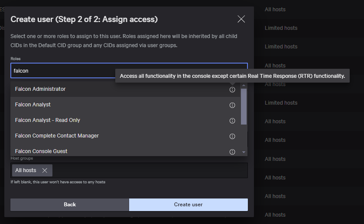This screenshot has height=224, width=364.
Task: Click the Host groups label
Action: click(x=22, y=158)
